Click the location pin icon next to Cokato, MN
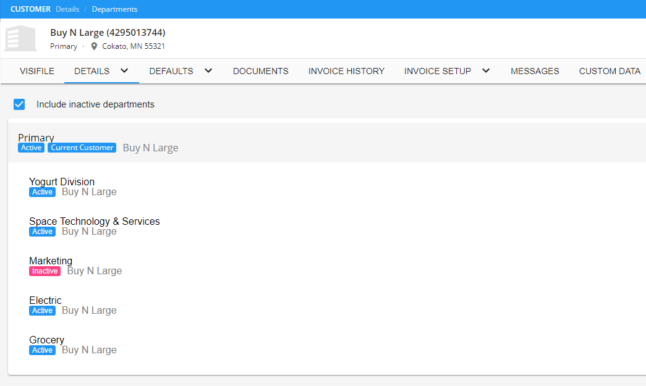This screenshot has height=386, width=646. pyautogui.click(x=94, y=46)
